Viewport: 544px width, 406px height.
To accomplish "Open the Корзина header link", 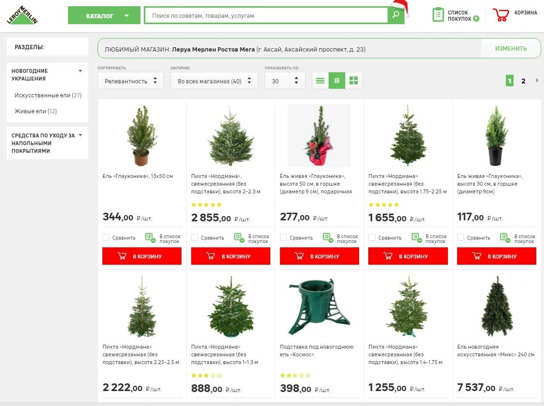I will coord(526,13).
